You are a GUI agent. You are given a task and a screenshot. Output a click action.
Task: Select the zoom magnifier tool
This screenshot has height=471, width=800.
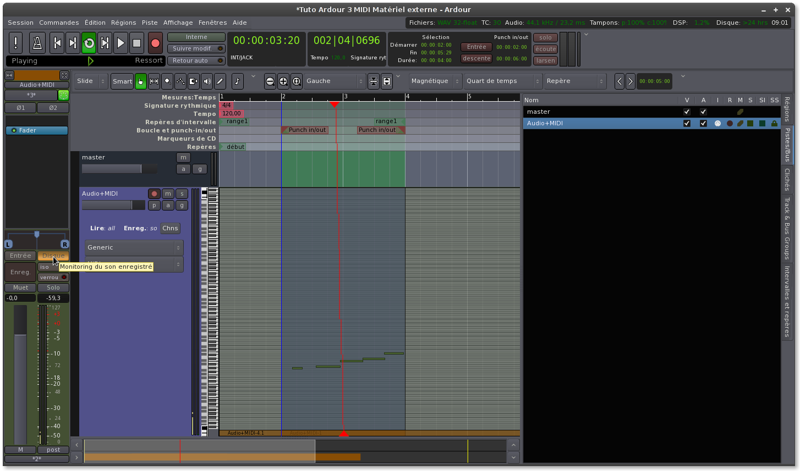[x=167, y=81]
